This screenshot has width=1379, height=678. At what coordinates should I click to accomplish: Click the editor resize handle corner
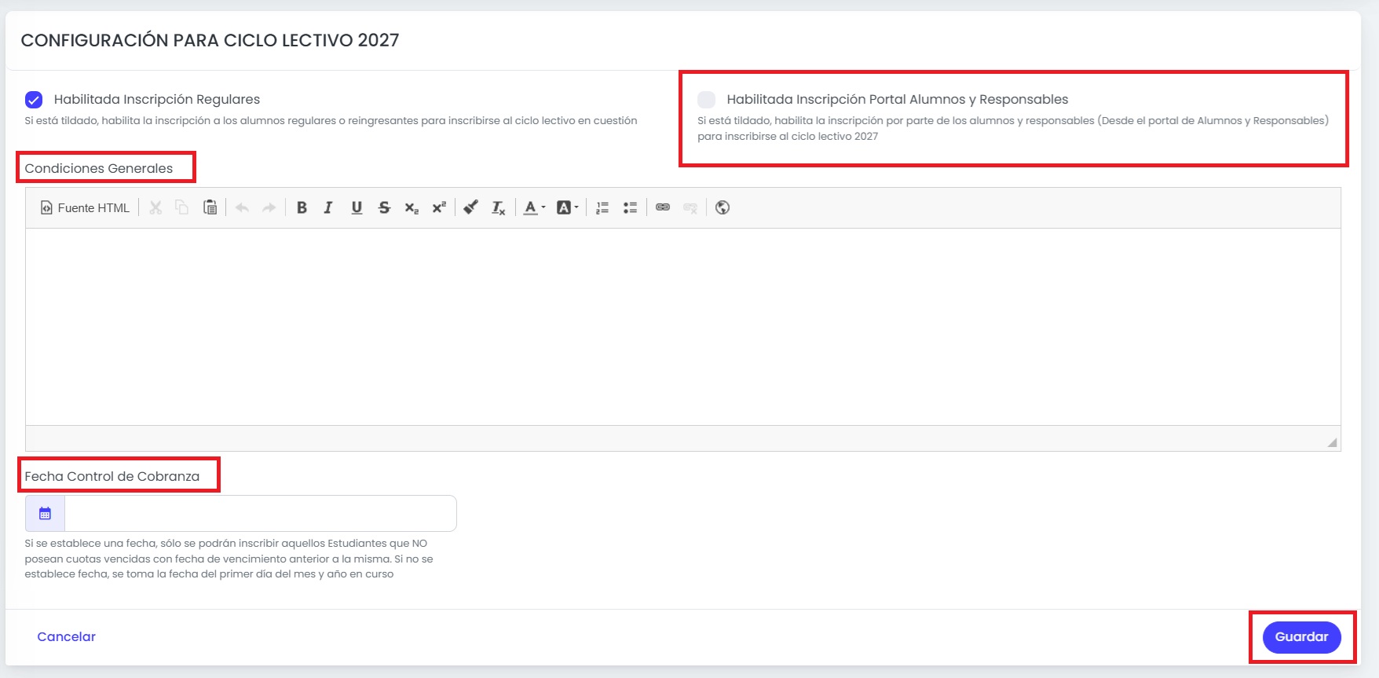pyautogui.click(x=1332, y=442)
